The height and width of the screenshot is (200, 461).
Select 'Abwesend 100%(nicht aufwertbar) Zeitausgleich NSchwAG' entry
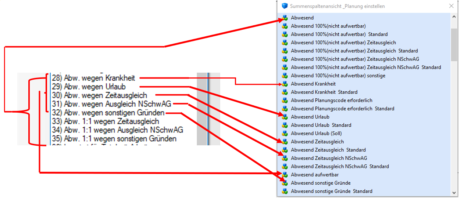(355, 59)
